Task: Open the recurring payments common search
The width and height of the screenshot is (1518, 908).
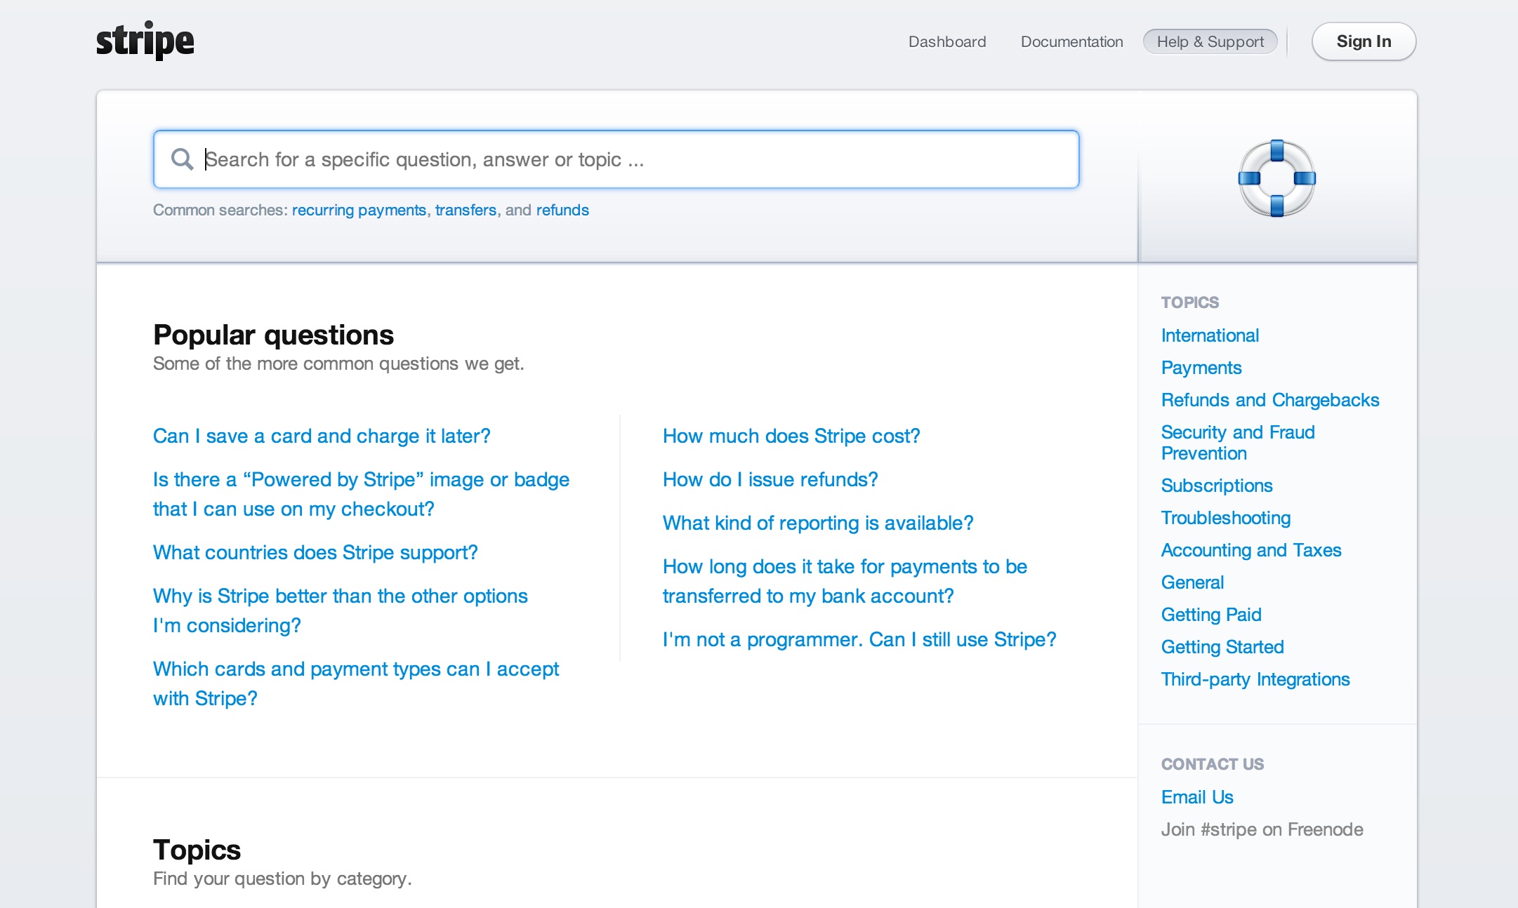Action: tap(359, 210)
